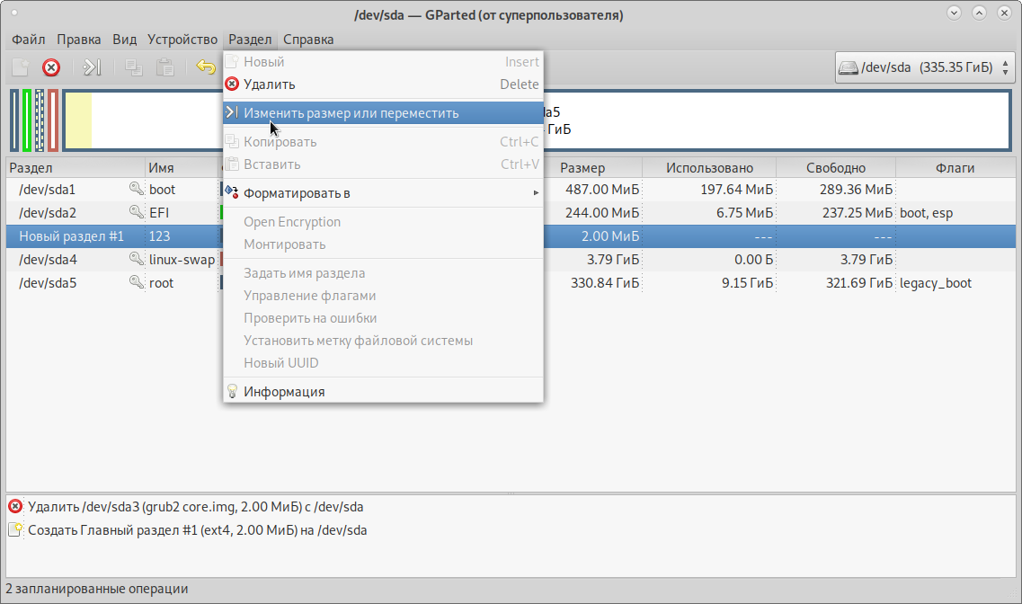1022x604 pixels.
Task: Choose Удалить in the Раздел menu
Action: click(383, 84)
